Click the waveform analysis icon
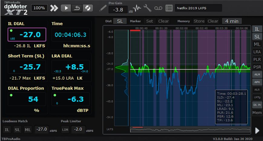This screenshot has width=263, height=141. [137, 8]
